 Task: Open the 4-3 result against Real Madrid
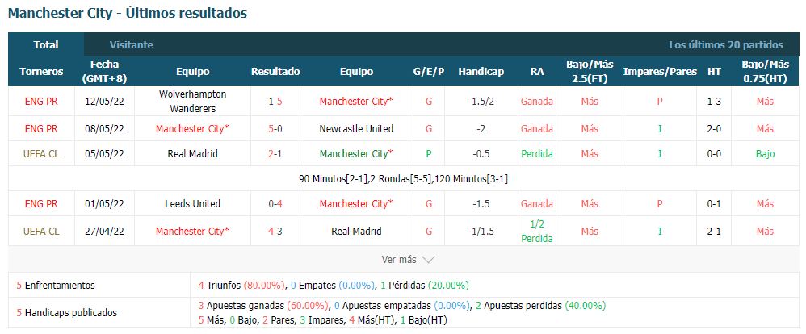coord(275,231)
